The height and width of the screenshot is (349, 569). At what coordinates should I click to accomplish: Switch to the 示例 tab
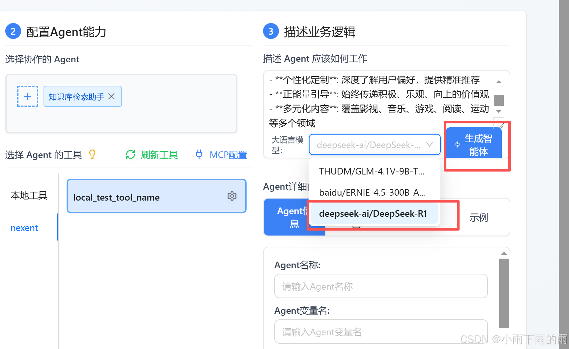pos(478,217)
